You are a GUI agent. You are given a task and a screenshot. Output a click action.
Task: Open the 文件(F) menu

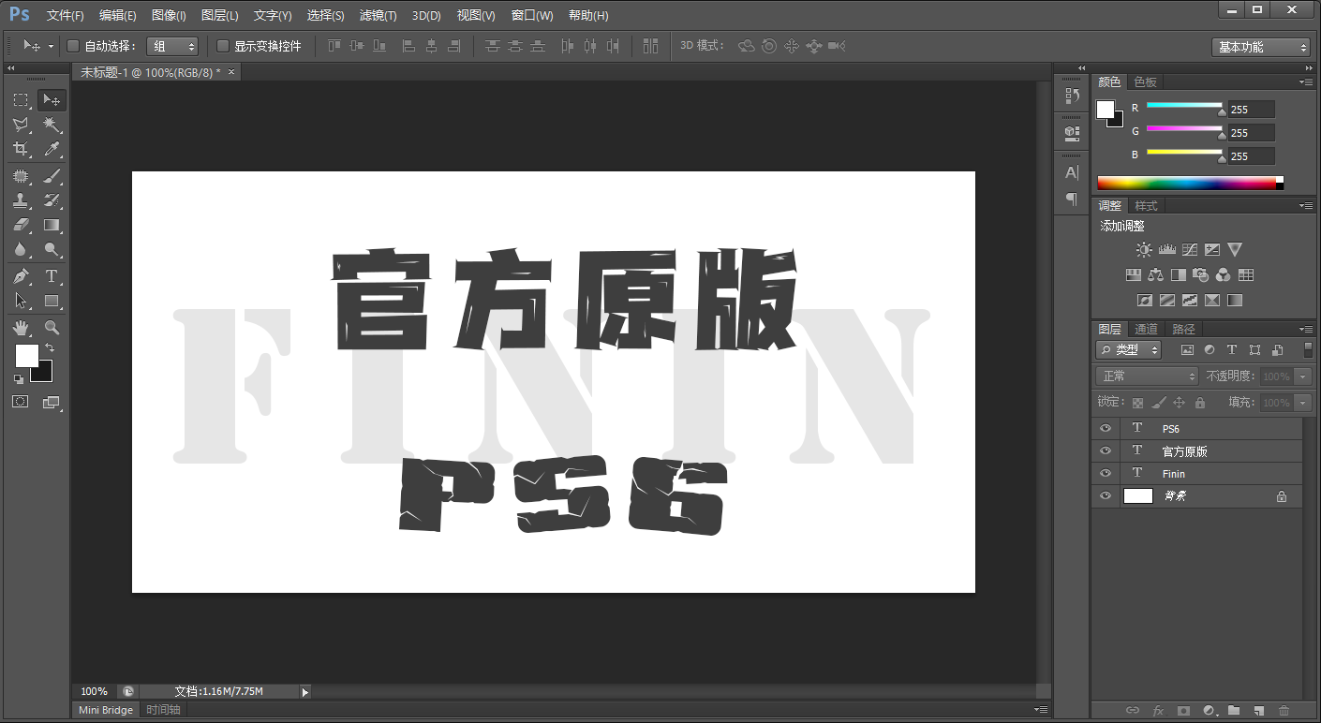tap(65, 16)
